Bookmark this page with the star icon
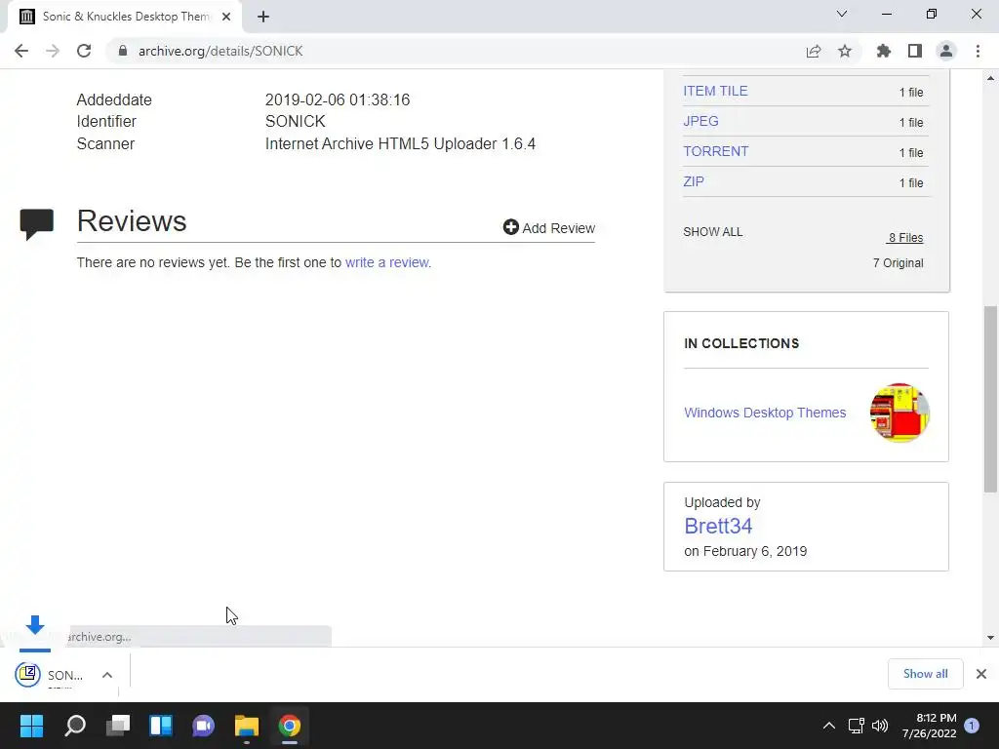The image size is (999, 749). pos(845,51)
